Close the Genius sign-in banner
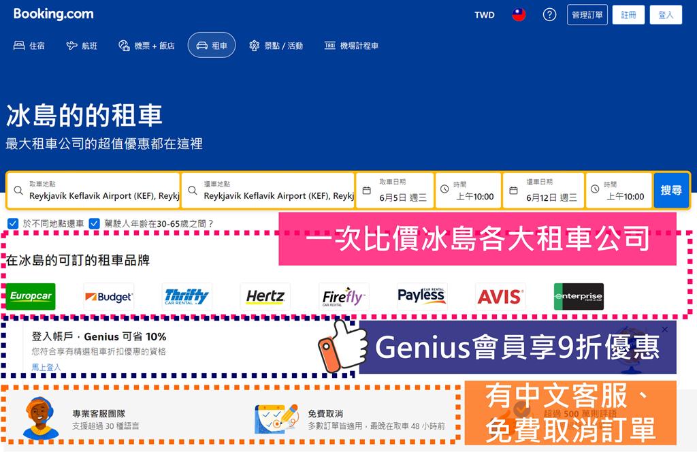The image size is (697, 465). pos(664,330)
